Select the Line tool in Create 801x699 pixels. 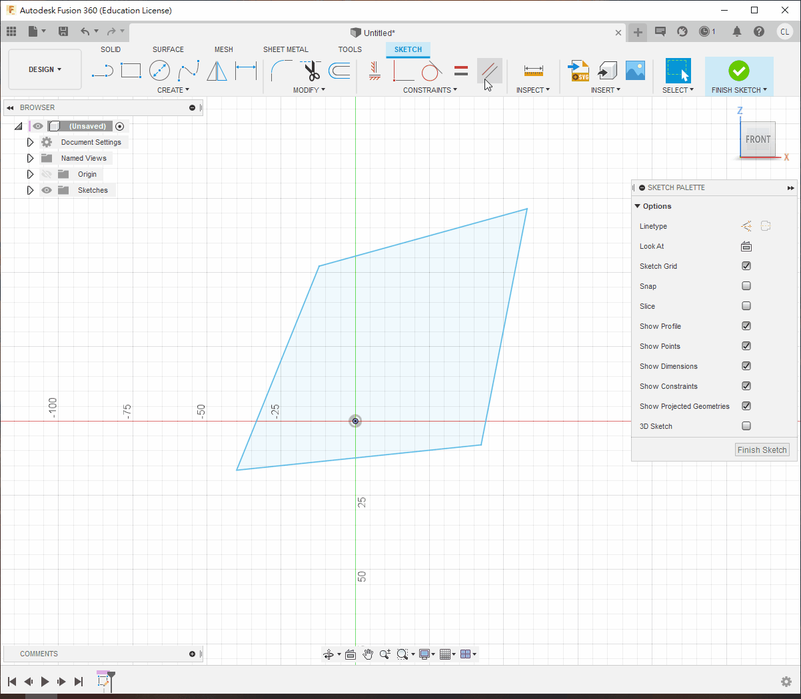point(102,71)
